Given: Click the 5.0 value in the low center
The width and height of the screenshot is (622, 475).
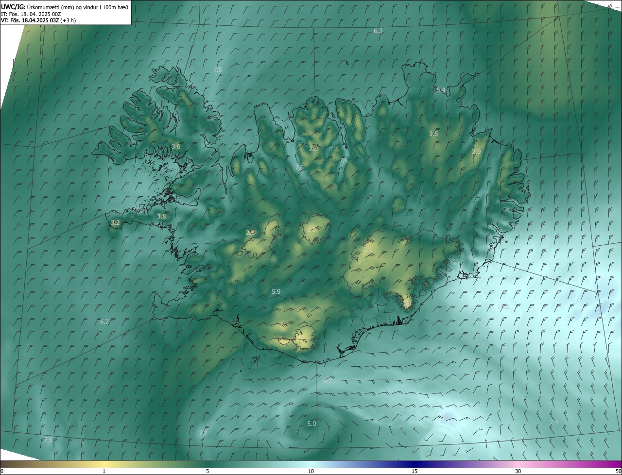Looking at the screenshot, I should (311, 424).
